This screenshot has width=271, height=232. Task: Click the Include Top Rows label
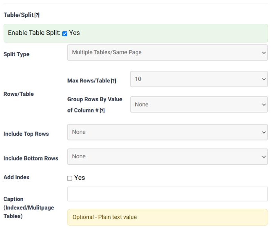tap(26, 134)
